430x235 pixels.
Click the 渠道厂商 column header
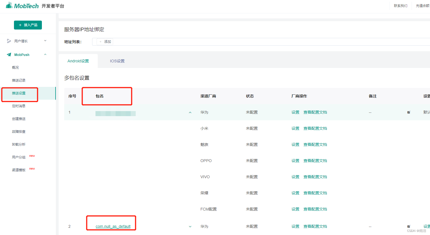point(208,96)
